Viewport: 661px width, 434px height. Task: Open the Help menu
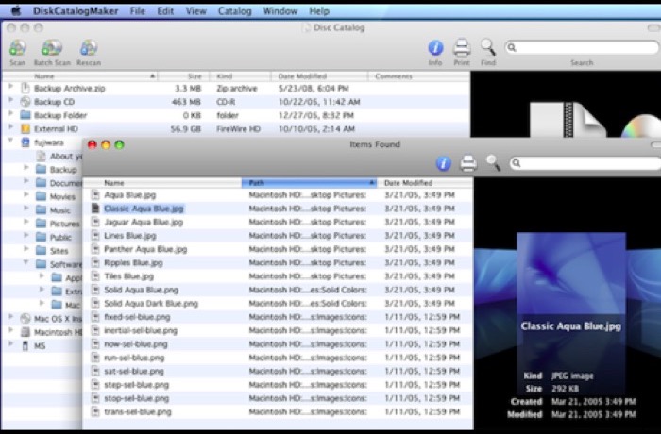pos(319,11)
